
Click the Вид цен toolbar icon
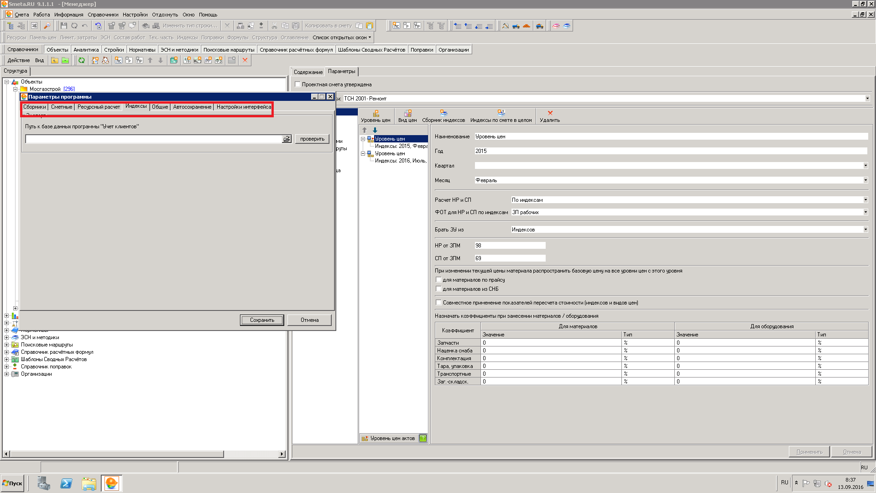coord(407,116)
